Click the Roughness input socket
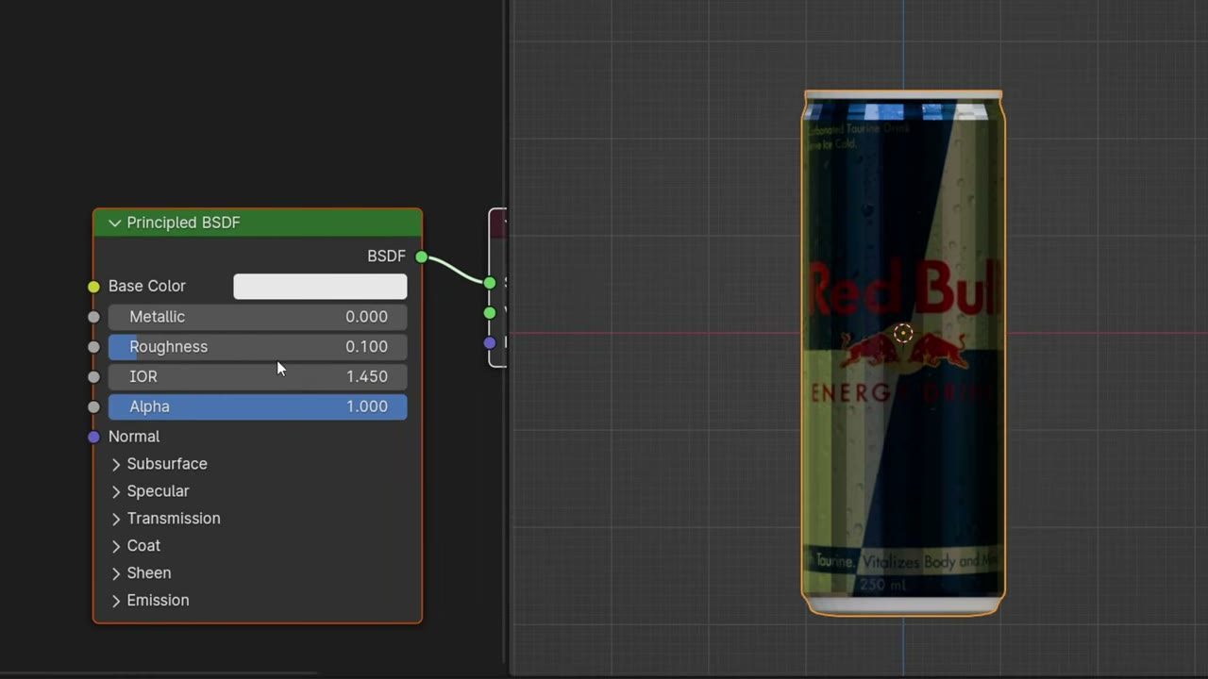The height and width of the screenshot is (679, 1208). (x=93, y=347)
